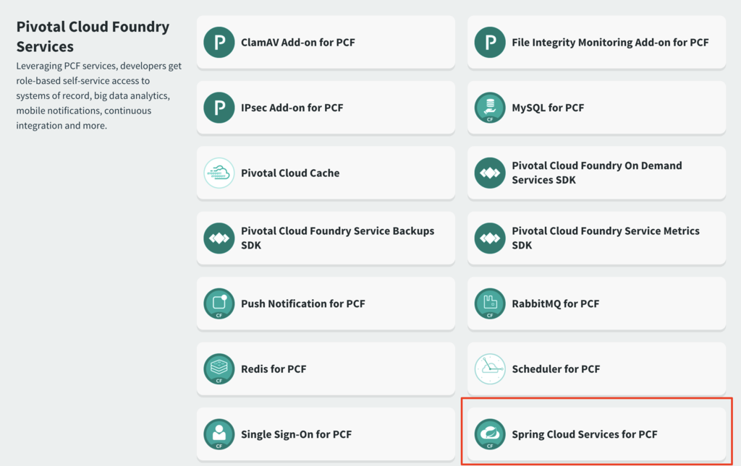The height and width of the screenshot is (466, 741).
Task: Click the MySQL for PCF database icon
Action: pos(490,108)
